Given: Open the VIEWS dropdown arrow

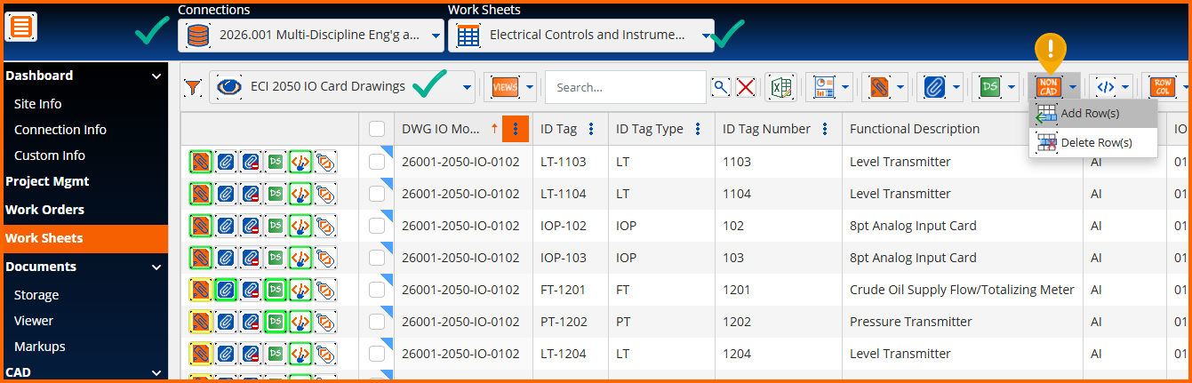Looking at the screenshot, I should (x=530, y=87).
